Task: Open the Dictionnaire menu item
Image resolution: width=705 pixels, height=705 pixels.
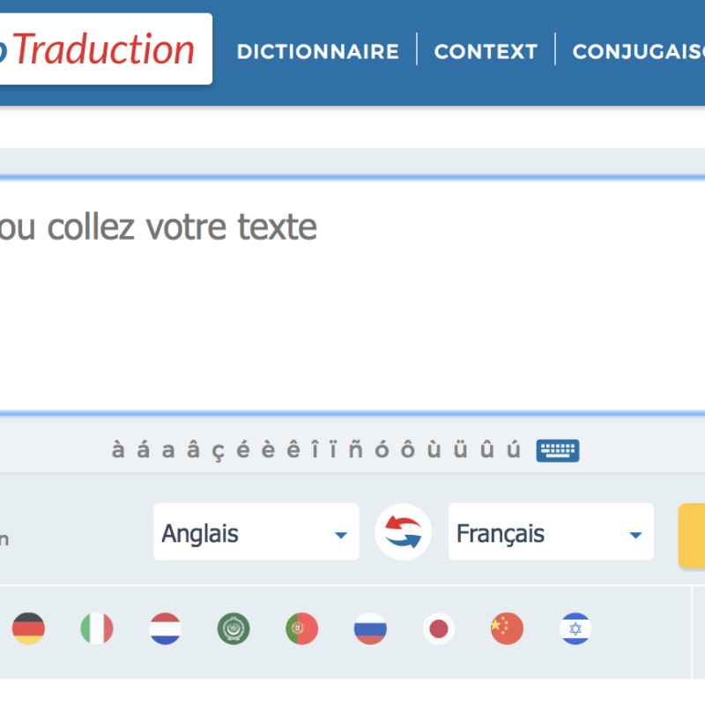Action: 317,51
